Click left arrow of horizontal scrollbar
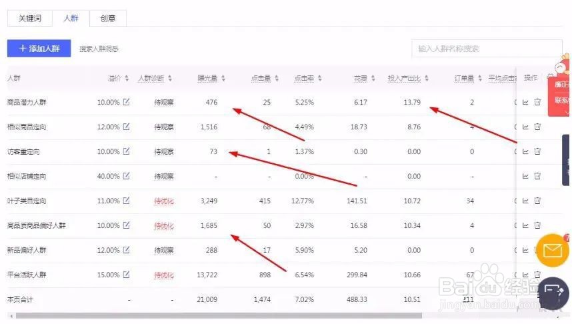 click(11, 316)
